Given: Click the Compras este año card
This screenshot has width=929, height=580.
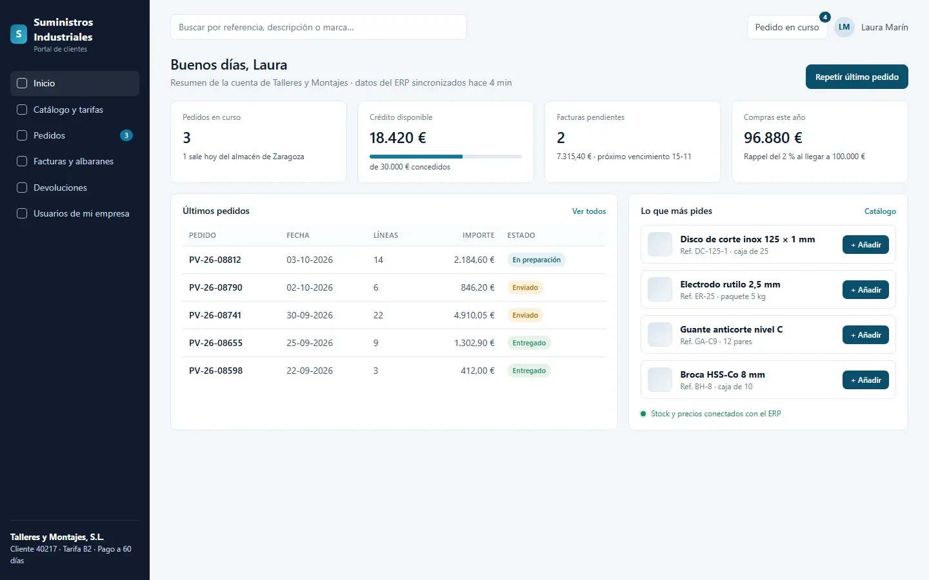Looking at the screenshot, I should [x=820, y=142].
